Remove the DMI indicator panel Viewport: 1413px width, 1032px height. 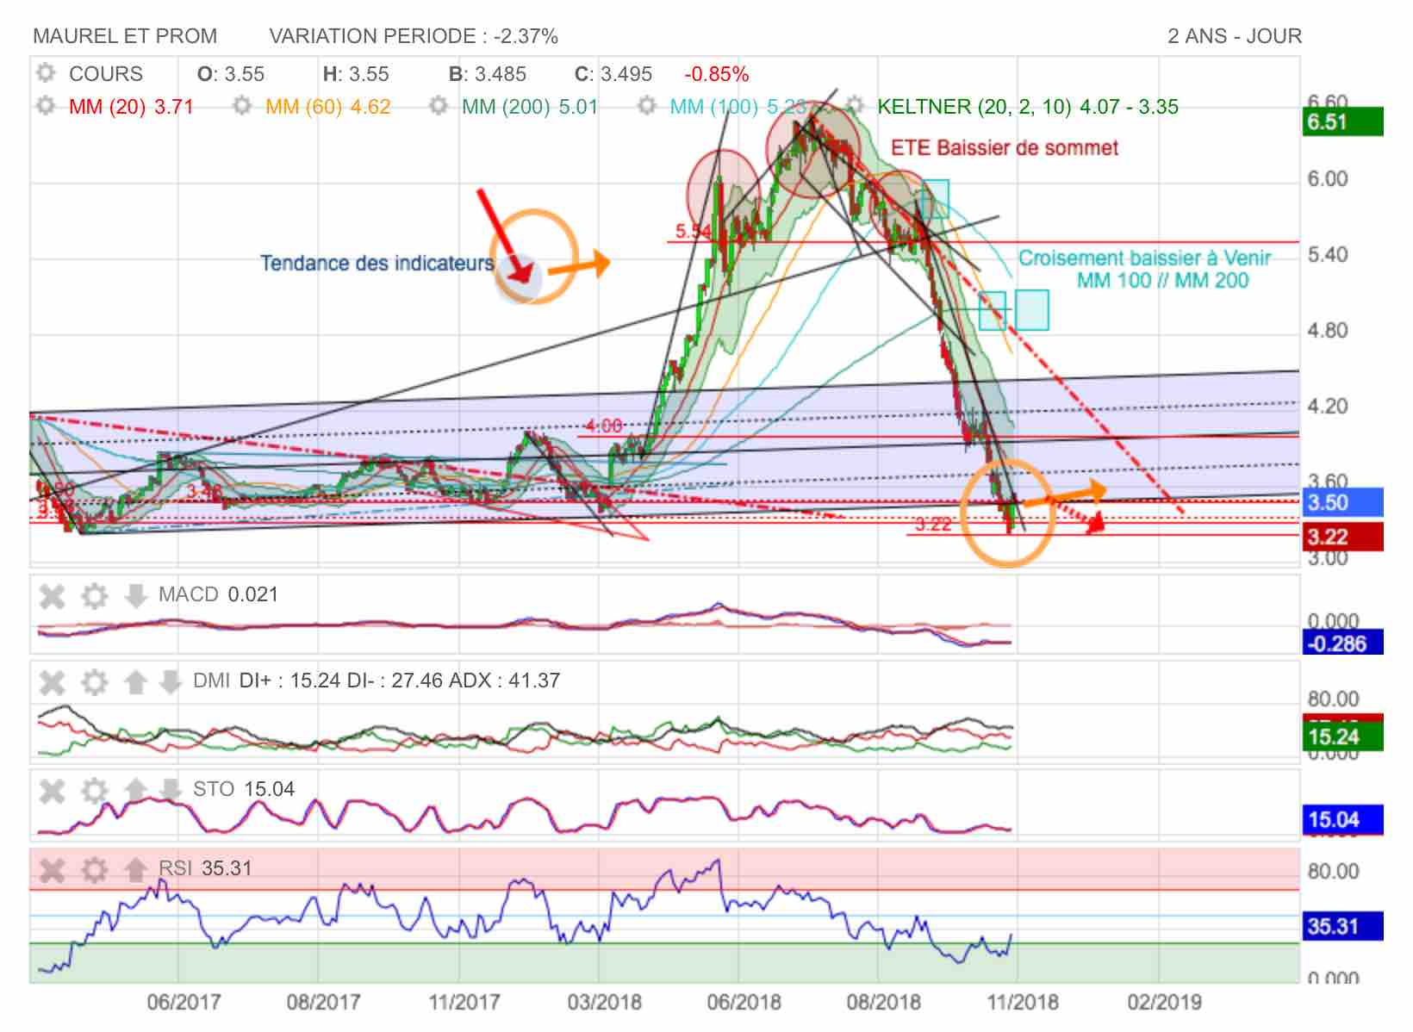tap(53, 682)
